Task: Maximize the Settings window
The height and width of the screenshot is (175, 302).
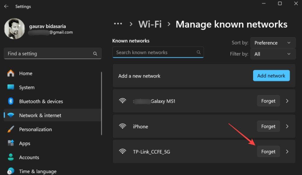Action: coord(280,4)
